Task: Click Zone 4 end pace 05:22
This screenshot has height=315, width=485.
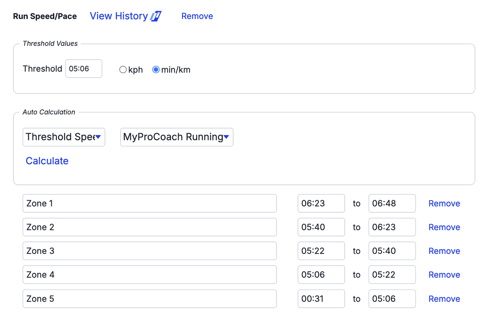Action: [x=392, y=275]
